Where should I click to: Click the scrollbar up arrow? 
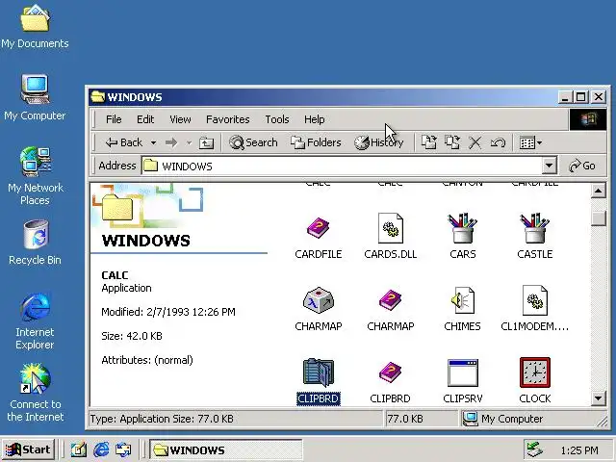point(599,192)
